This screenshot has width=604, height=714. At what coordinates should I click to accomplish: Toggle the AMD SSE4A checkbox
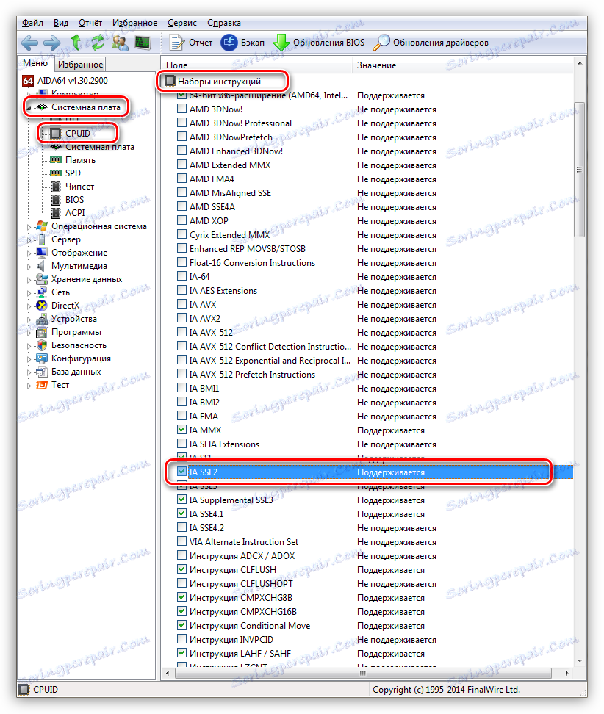pos(181,206)
